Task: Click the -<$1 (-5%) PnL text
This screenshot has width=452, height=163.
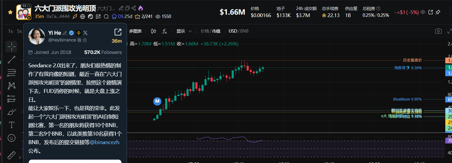Action: 406,12
